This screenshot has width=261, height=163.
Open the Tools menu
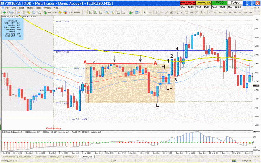tap(38, 8)
